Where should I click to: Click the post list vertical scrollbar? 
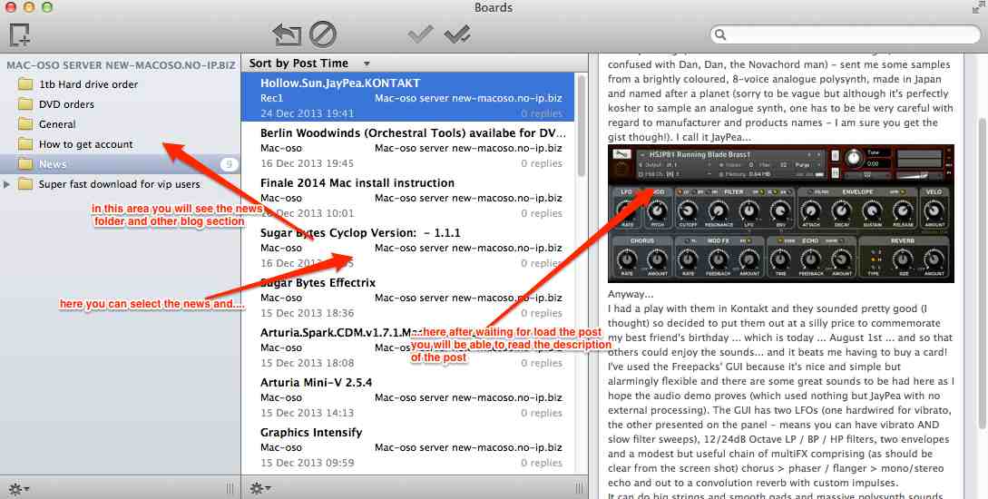pyautogui.click(x=582, y=126)
